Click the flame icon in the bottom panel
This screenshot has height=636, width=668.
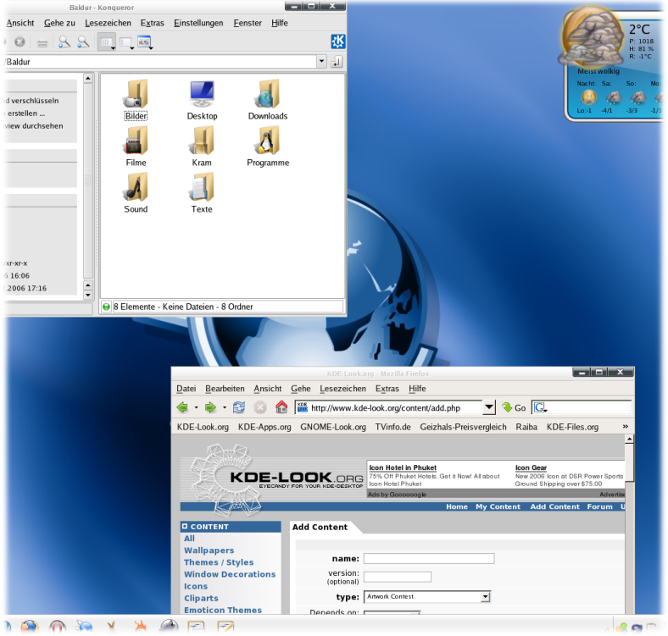pyautogui.click(x=140, y=627)
